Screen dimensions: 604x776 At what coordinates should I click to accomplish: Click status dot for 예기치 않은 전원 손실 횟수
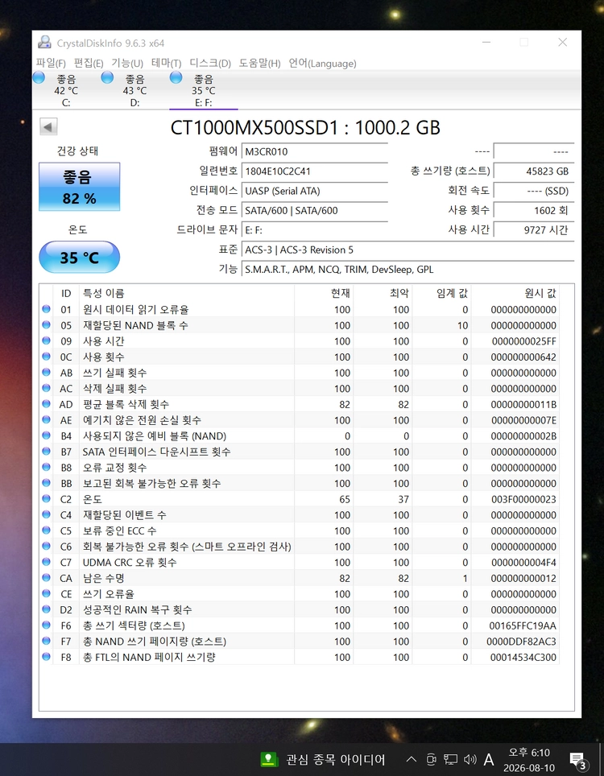click(x=46, y=419)
